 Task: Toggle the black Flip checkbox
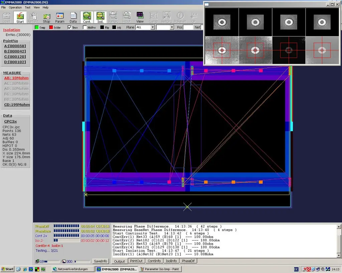(102, 27)
